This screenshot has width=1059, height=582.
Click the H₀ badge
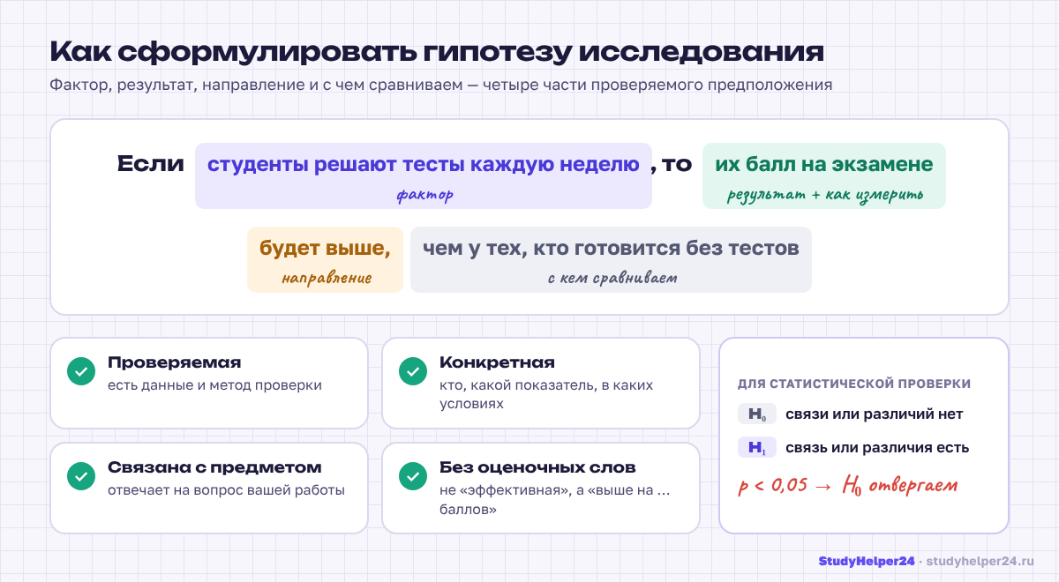click(757, 414)
